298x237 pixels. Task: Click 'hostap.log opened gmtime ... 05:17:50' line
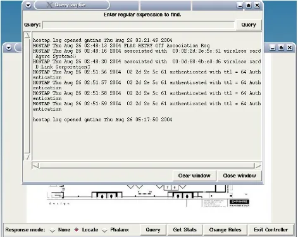click(x=102, y=120)
